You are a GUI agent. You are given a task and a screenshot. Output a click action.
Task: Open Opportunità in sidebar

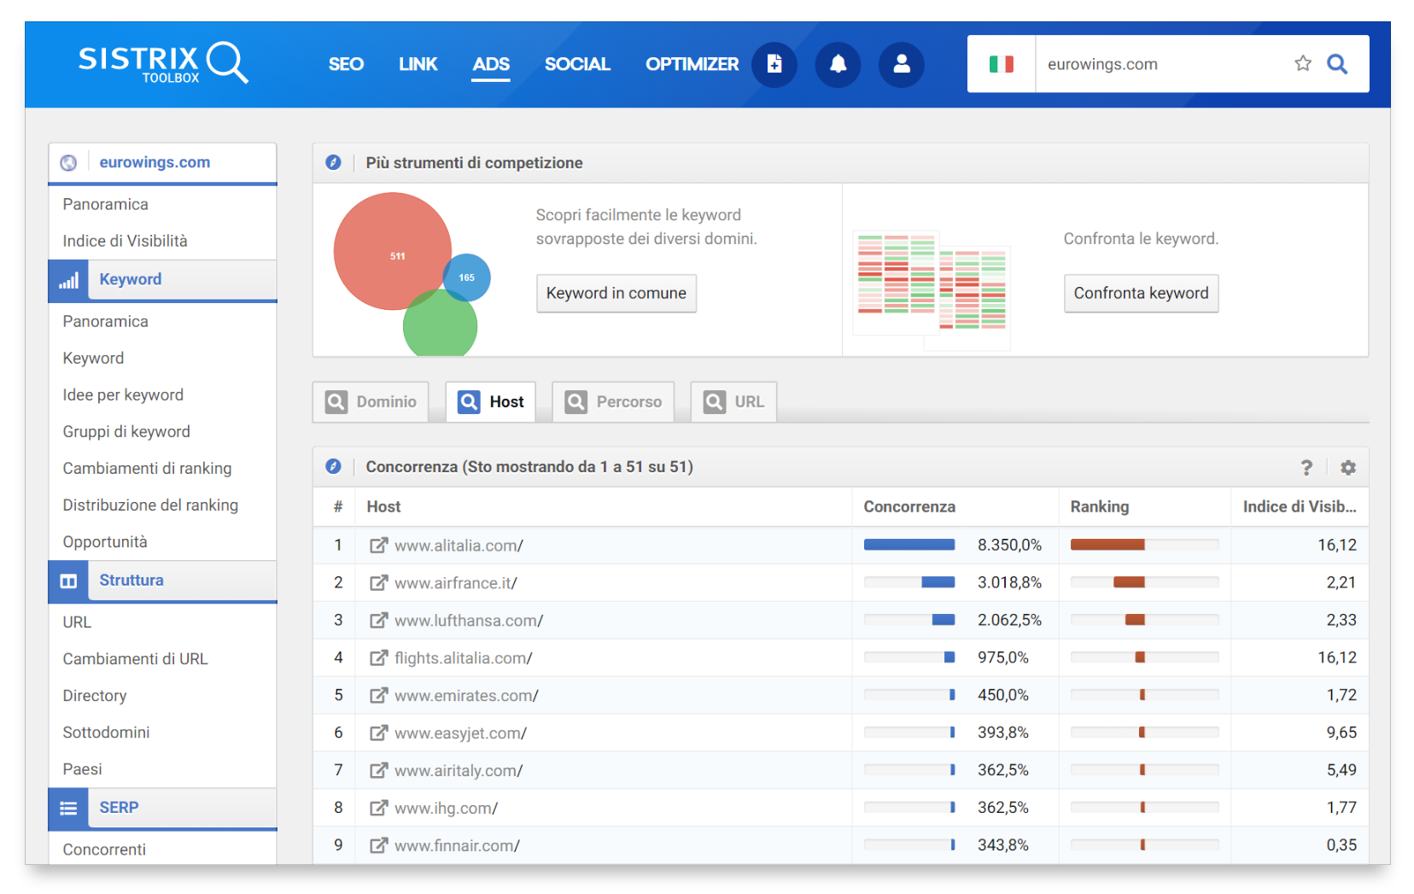(x=105, y=541)
